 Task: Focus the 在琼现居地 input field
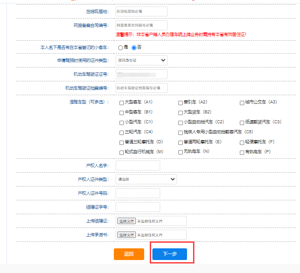click(x=141, y=12)
